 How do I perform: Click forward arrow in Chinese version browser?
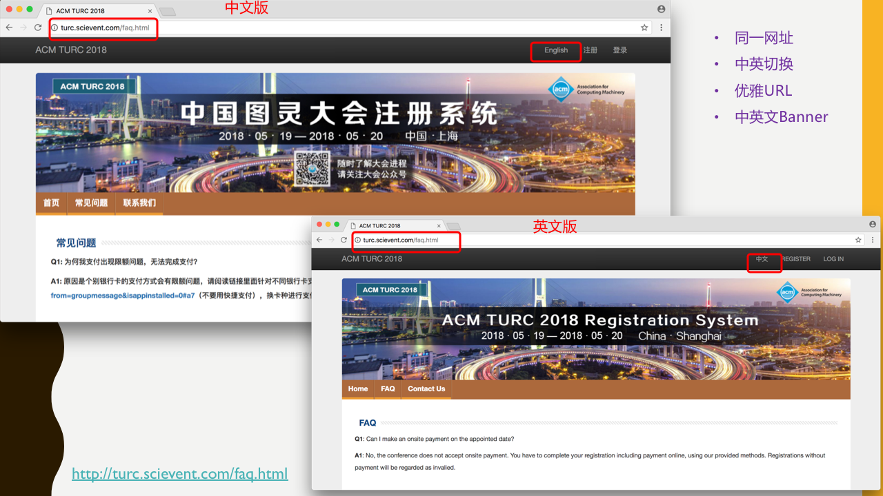tap(23, 28)
